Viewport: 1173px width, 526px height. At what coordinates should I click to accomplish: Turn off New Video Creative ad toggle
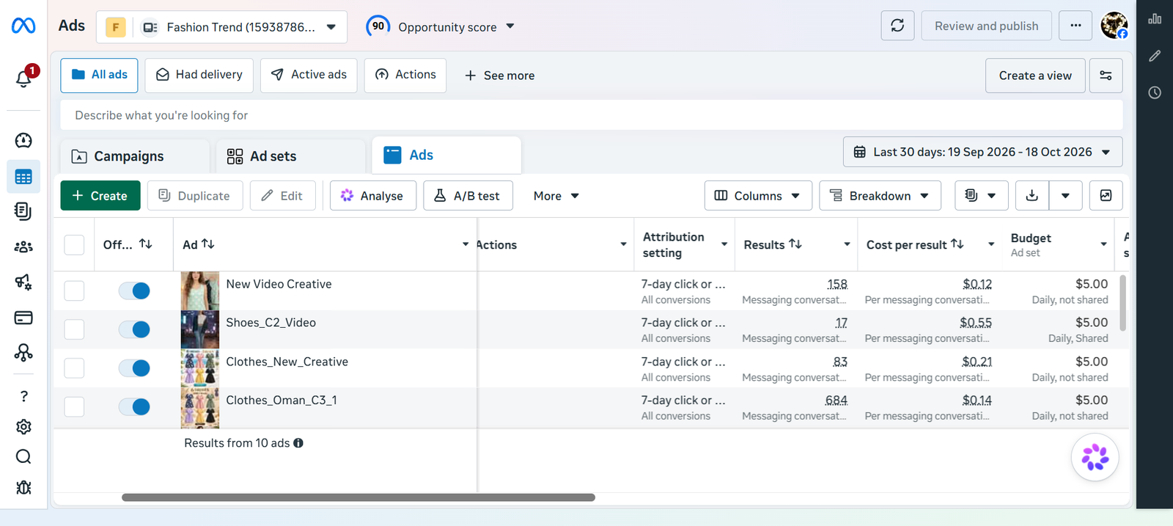134,291
